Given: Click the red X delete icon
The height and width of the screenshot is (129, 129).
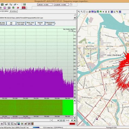Looking at the screenshot, I should click(x=18, y=8).
